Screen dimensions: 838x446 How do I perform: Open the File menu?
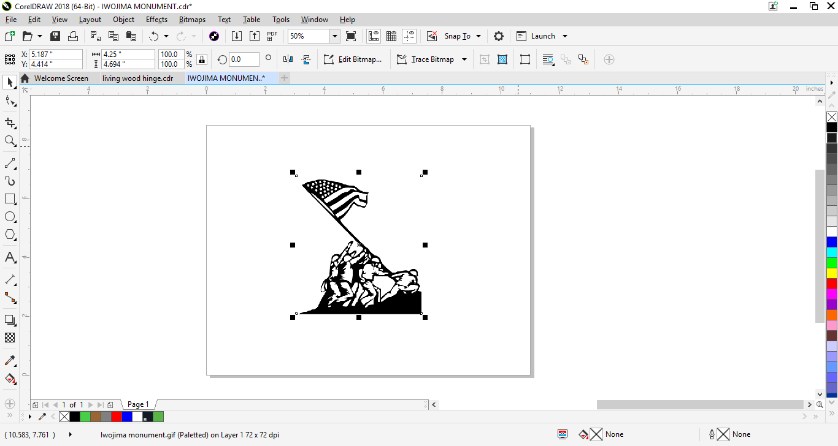pyautogui.click(x=11, y=20)
